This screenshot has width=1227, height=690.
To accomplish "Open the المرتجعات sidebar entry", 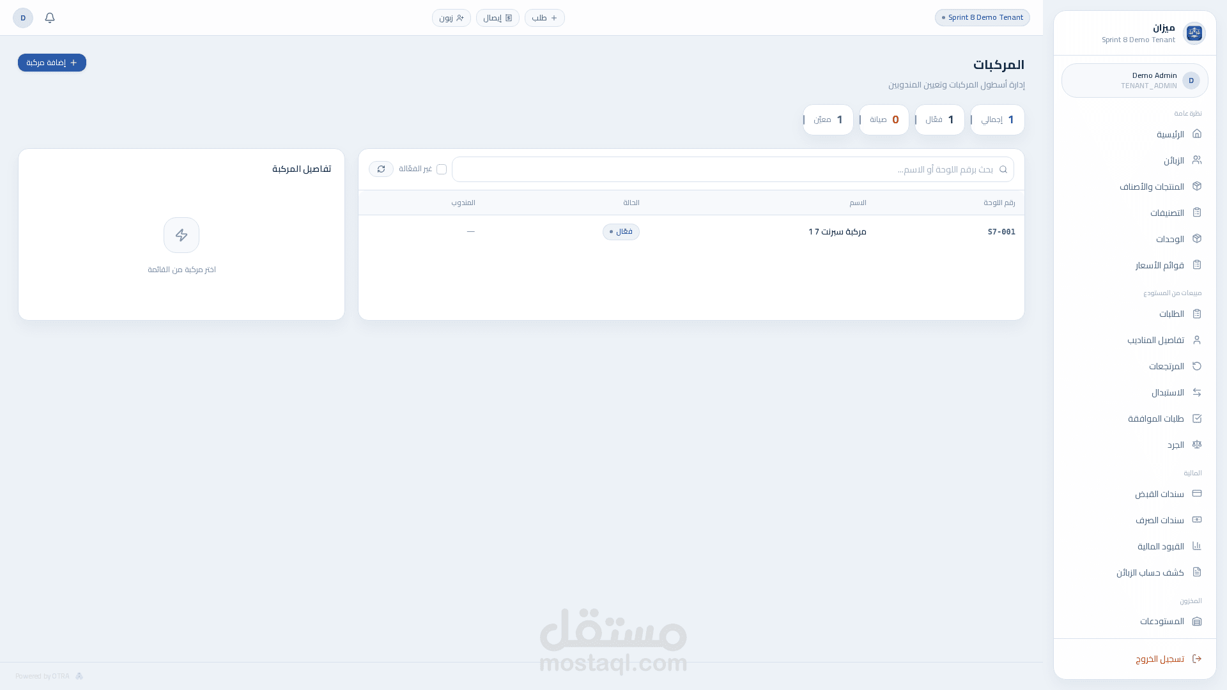I will click(1166, 366).
